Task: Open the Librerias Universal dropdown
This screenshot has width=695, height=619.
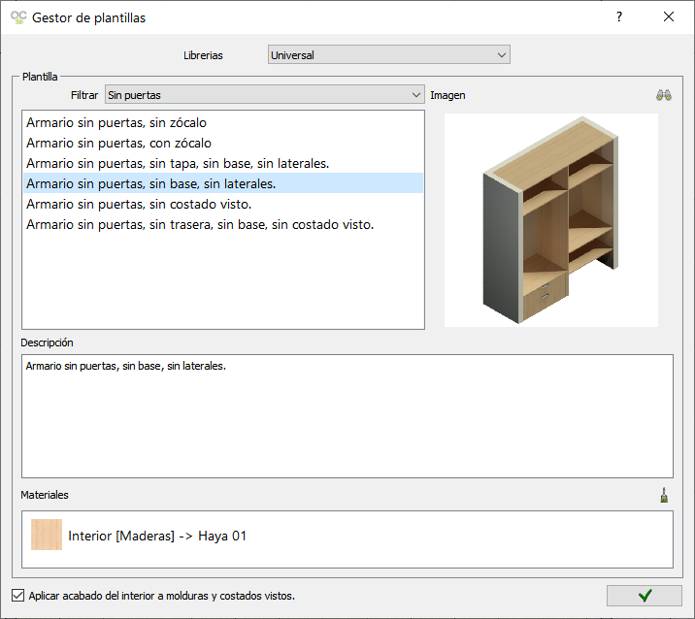Action: pyautogui.click(x=388, y=55)
